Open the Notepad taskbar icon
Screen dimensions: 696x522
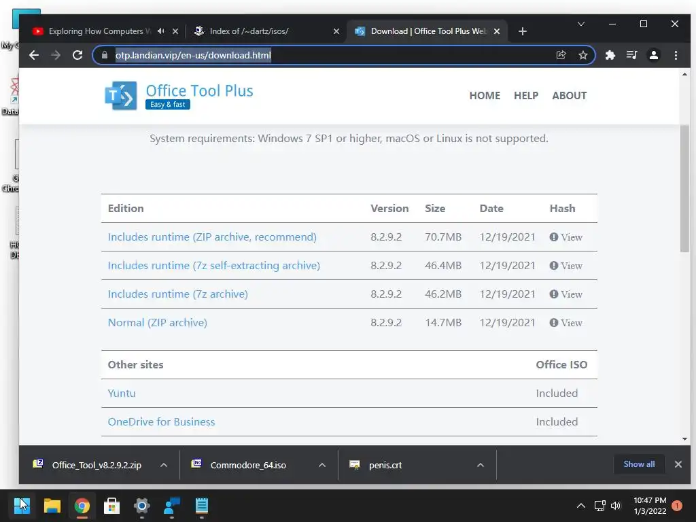pyautogui.click(x=201, y=506)
